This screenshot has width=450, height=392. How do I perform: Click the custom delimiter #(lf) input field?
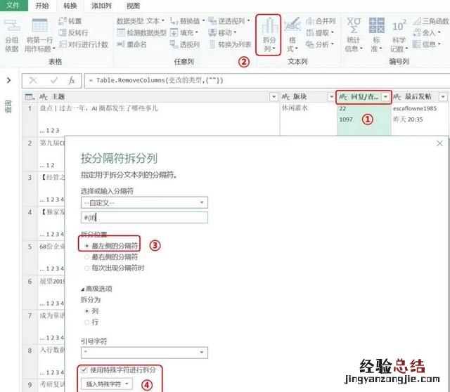pyautogui.click(x=144, y=217)
